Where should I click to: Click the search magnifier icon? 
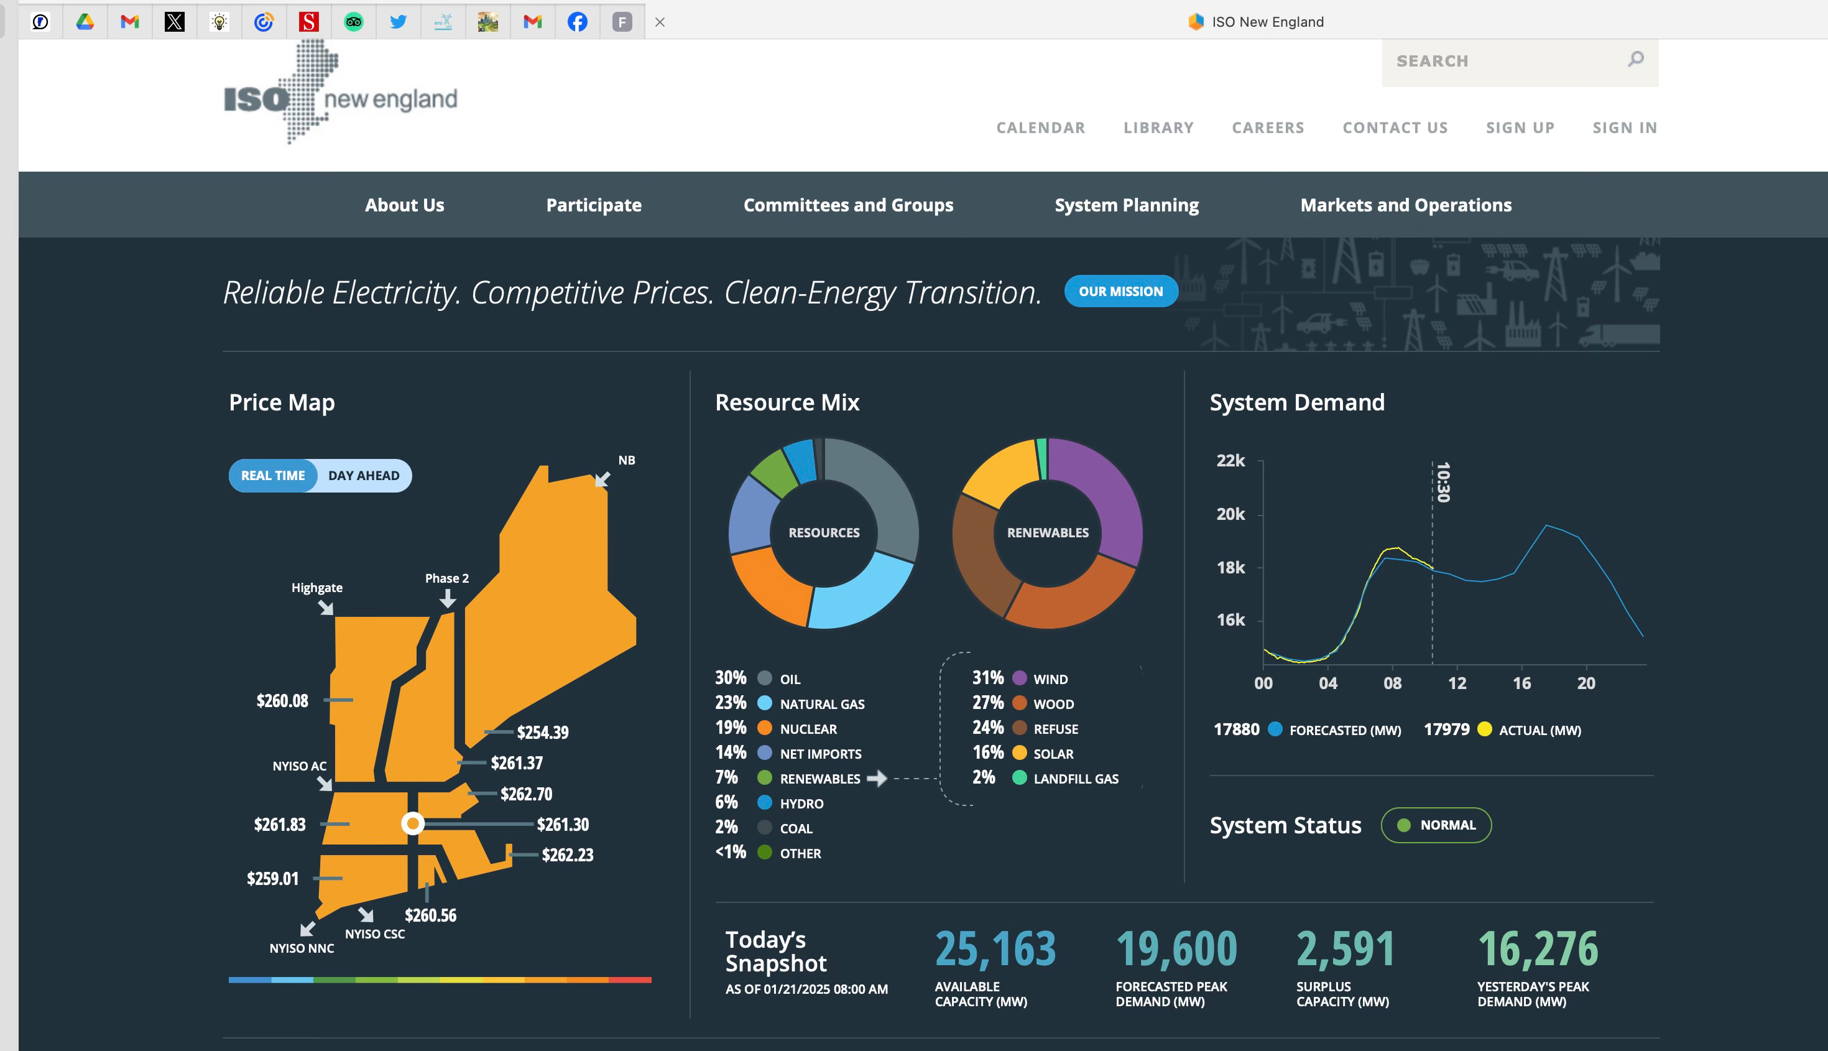pos(1635,59)
